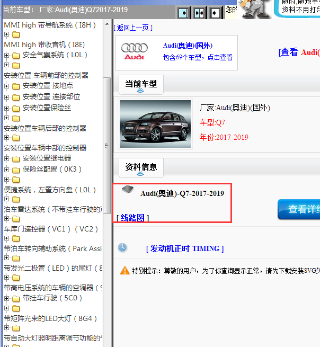Select the 泊车雷达系统 tree item
The image size is (320, 347).
[x=53, y=209]
